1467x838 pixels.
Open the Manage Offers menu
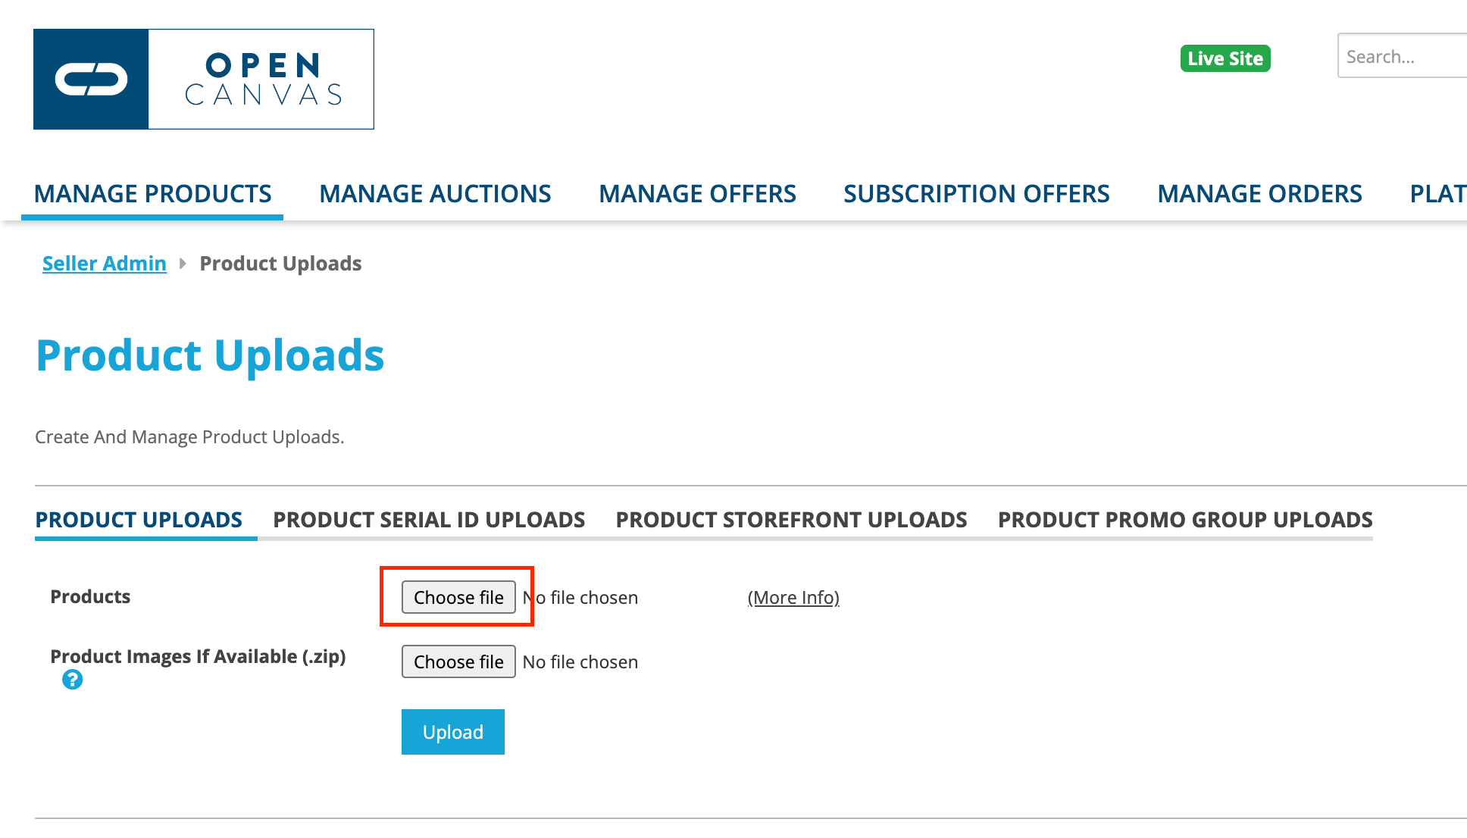(x=697, y=194)
